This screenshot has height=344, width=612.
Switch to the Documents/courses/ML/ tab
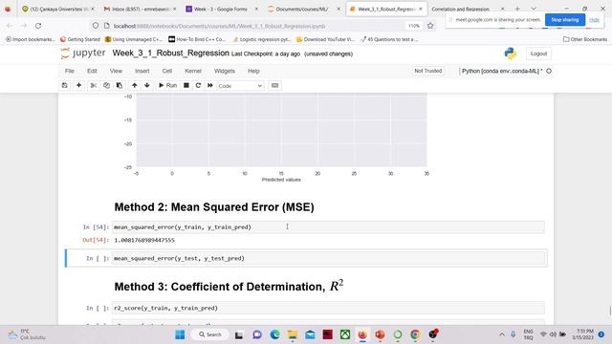point(303,9)
